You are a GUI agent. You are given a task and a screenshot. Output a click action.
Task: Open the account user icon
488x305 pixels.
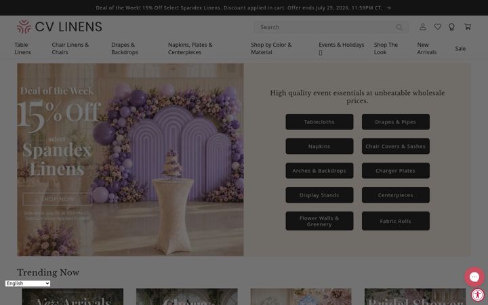pos(423,26)
